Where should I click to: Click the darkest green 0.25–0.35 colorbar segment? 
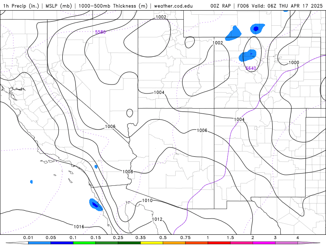[129, 243]
